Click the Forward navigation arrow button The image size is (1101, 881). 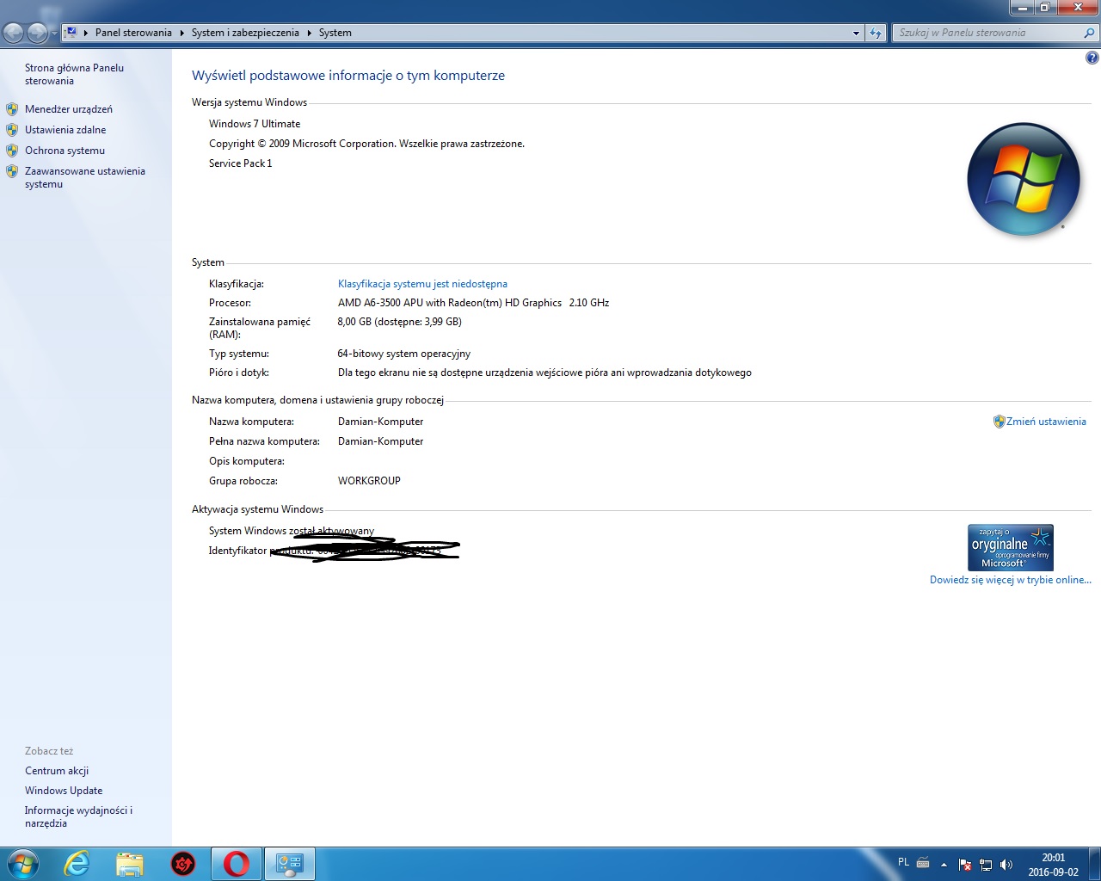37,33
